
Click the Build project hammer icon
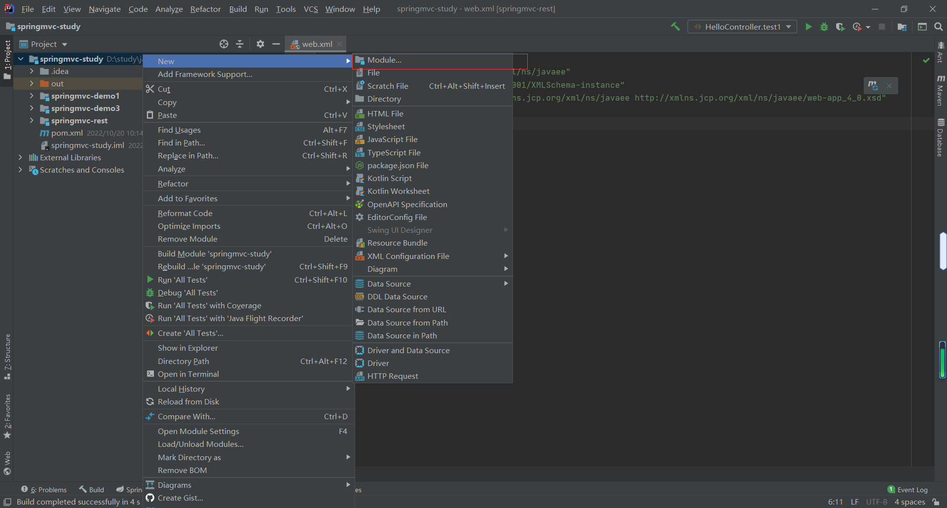[x=675, y=27]
